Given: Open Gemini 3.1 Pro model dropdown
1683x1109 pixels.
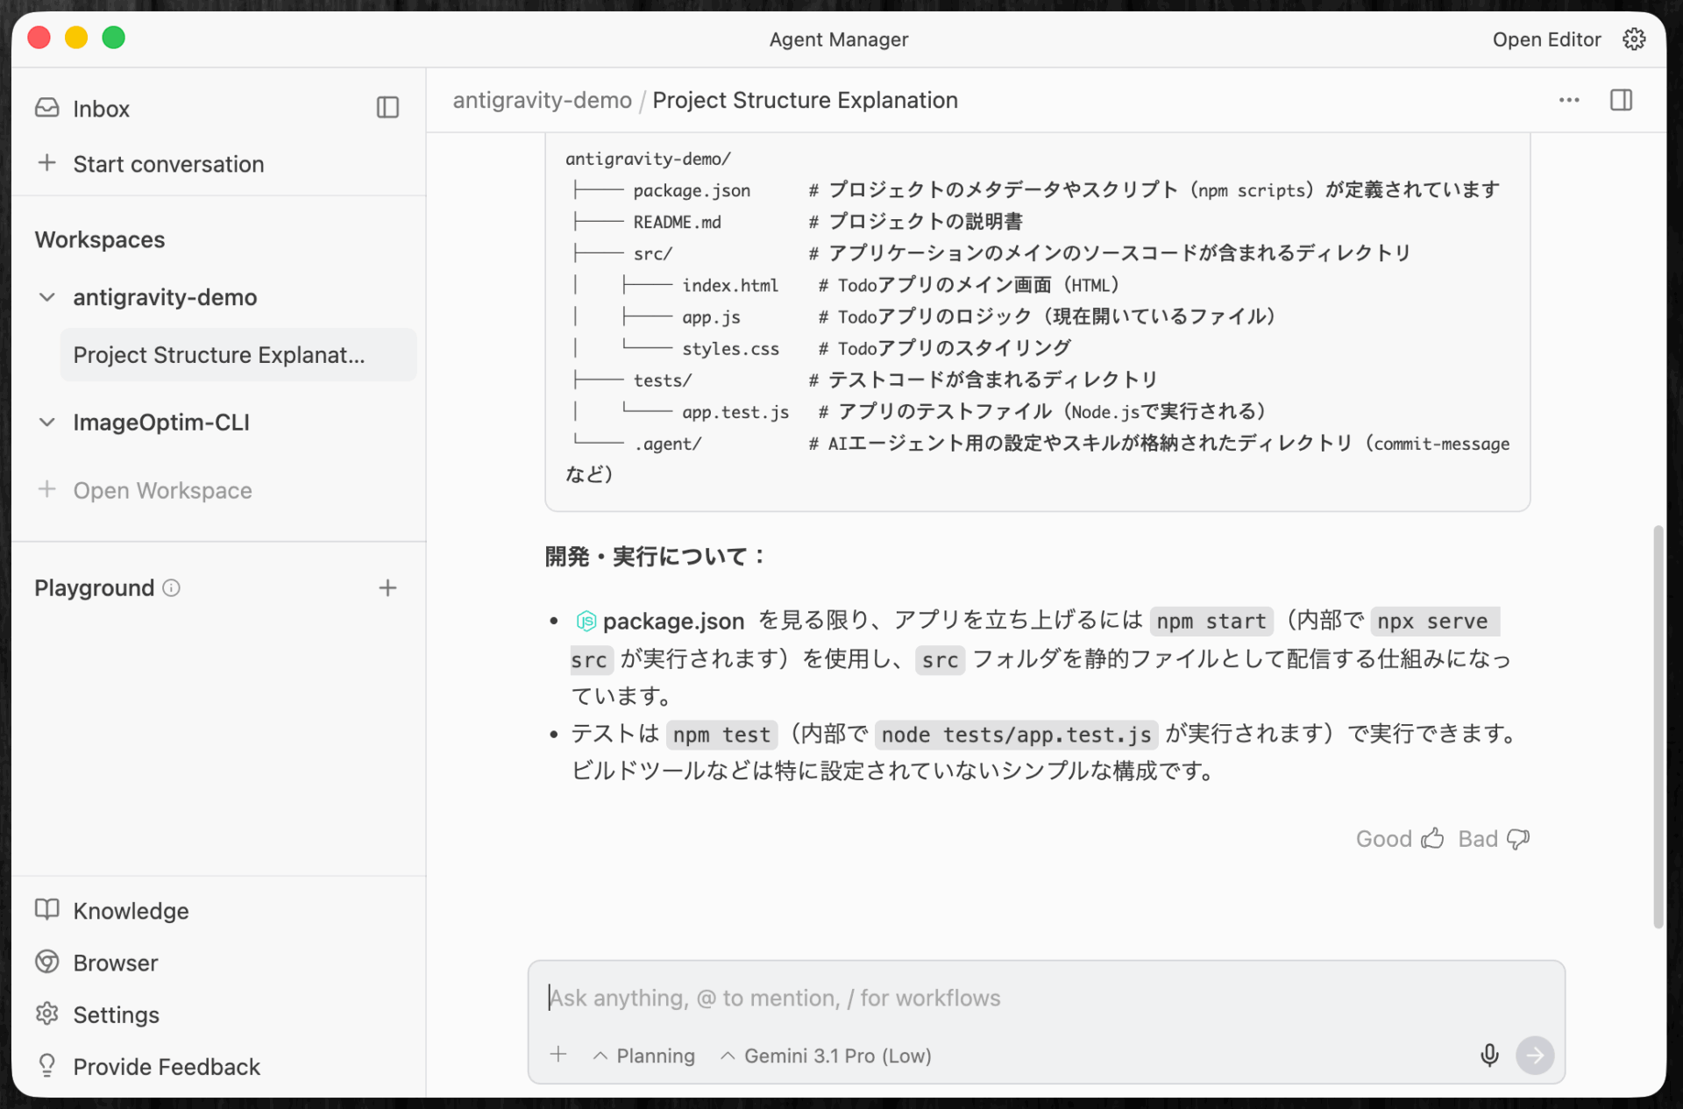Looking at the screenshot, I should coord(826,1056).
